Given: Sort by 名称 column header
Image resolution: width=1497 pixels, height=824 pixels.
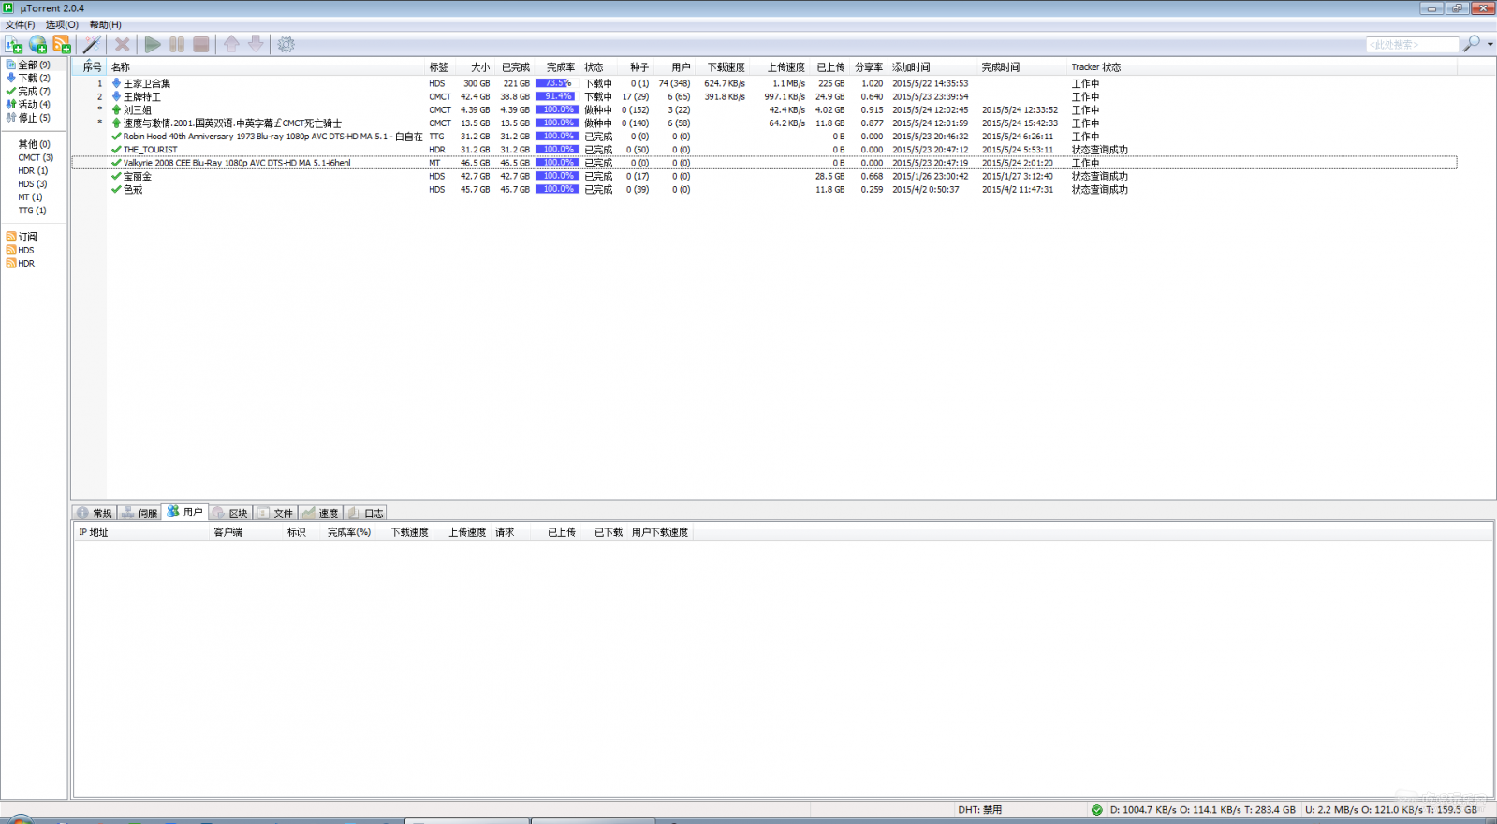Looking at the screenshot, I should [x=266, y=66].
